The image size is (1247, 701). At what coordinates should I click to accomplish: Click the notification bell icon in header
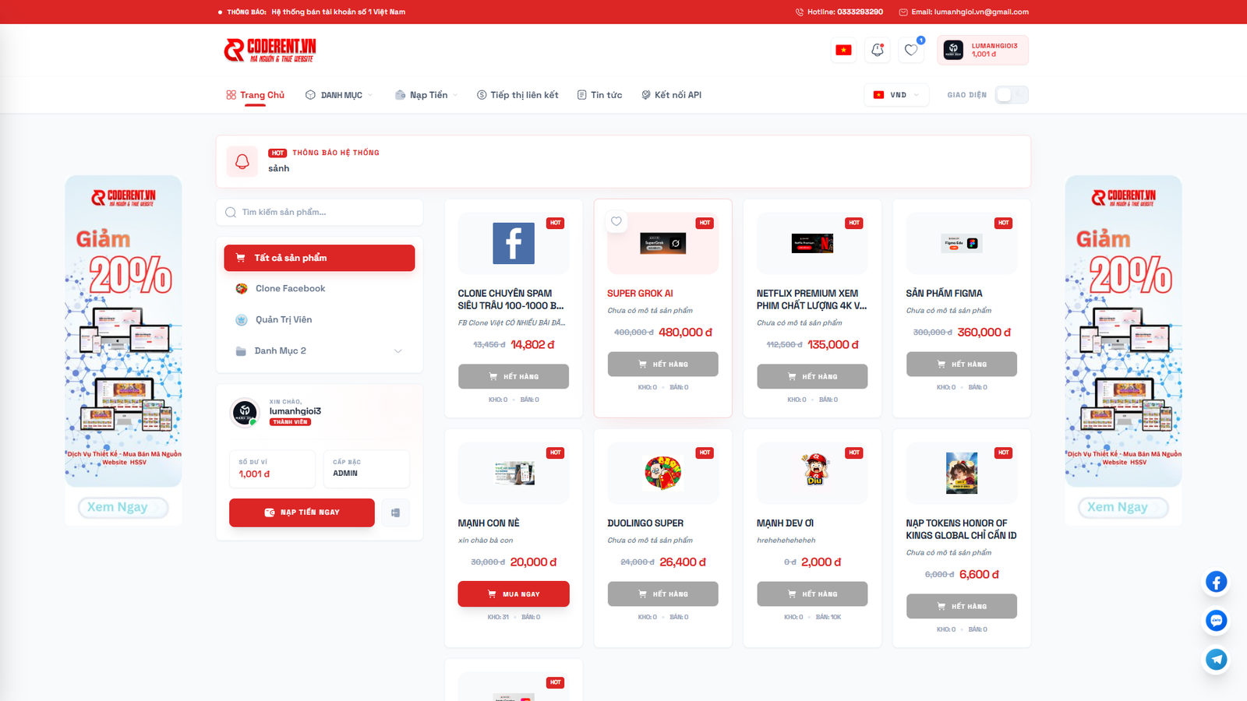click(878, 49)
